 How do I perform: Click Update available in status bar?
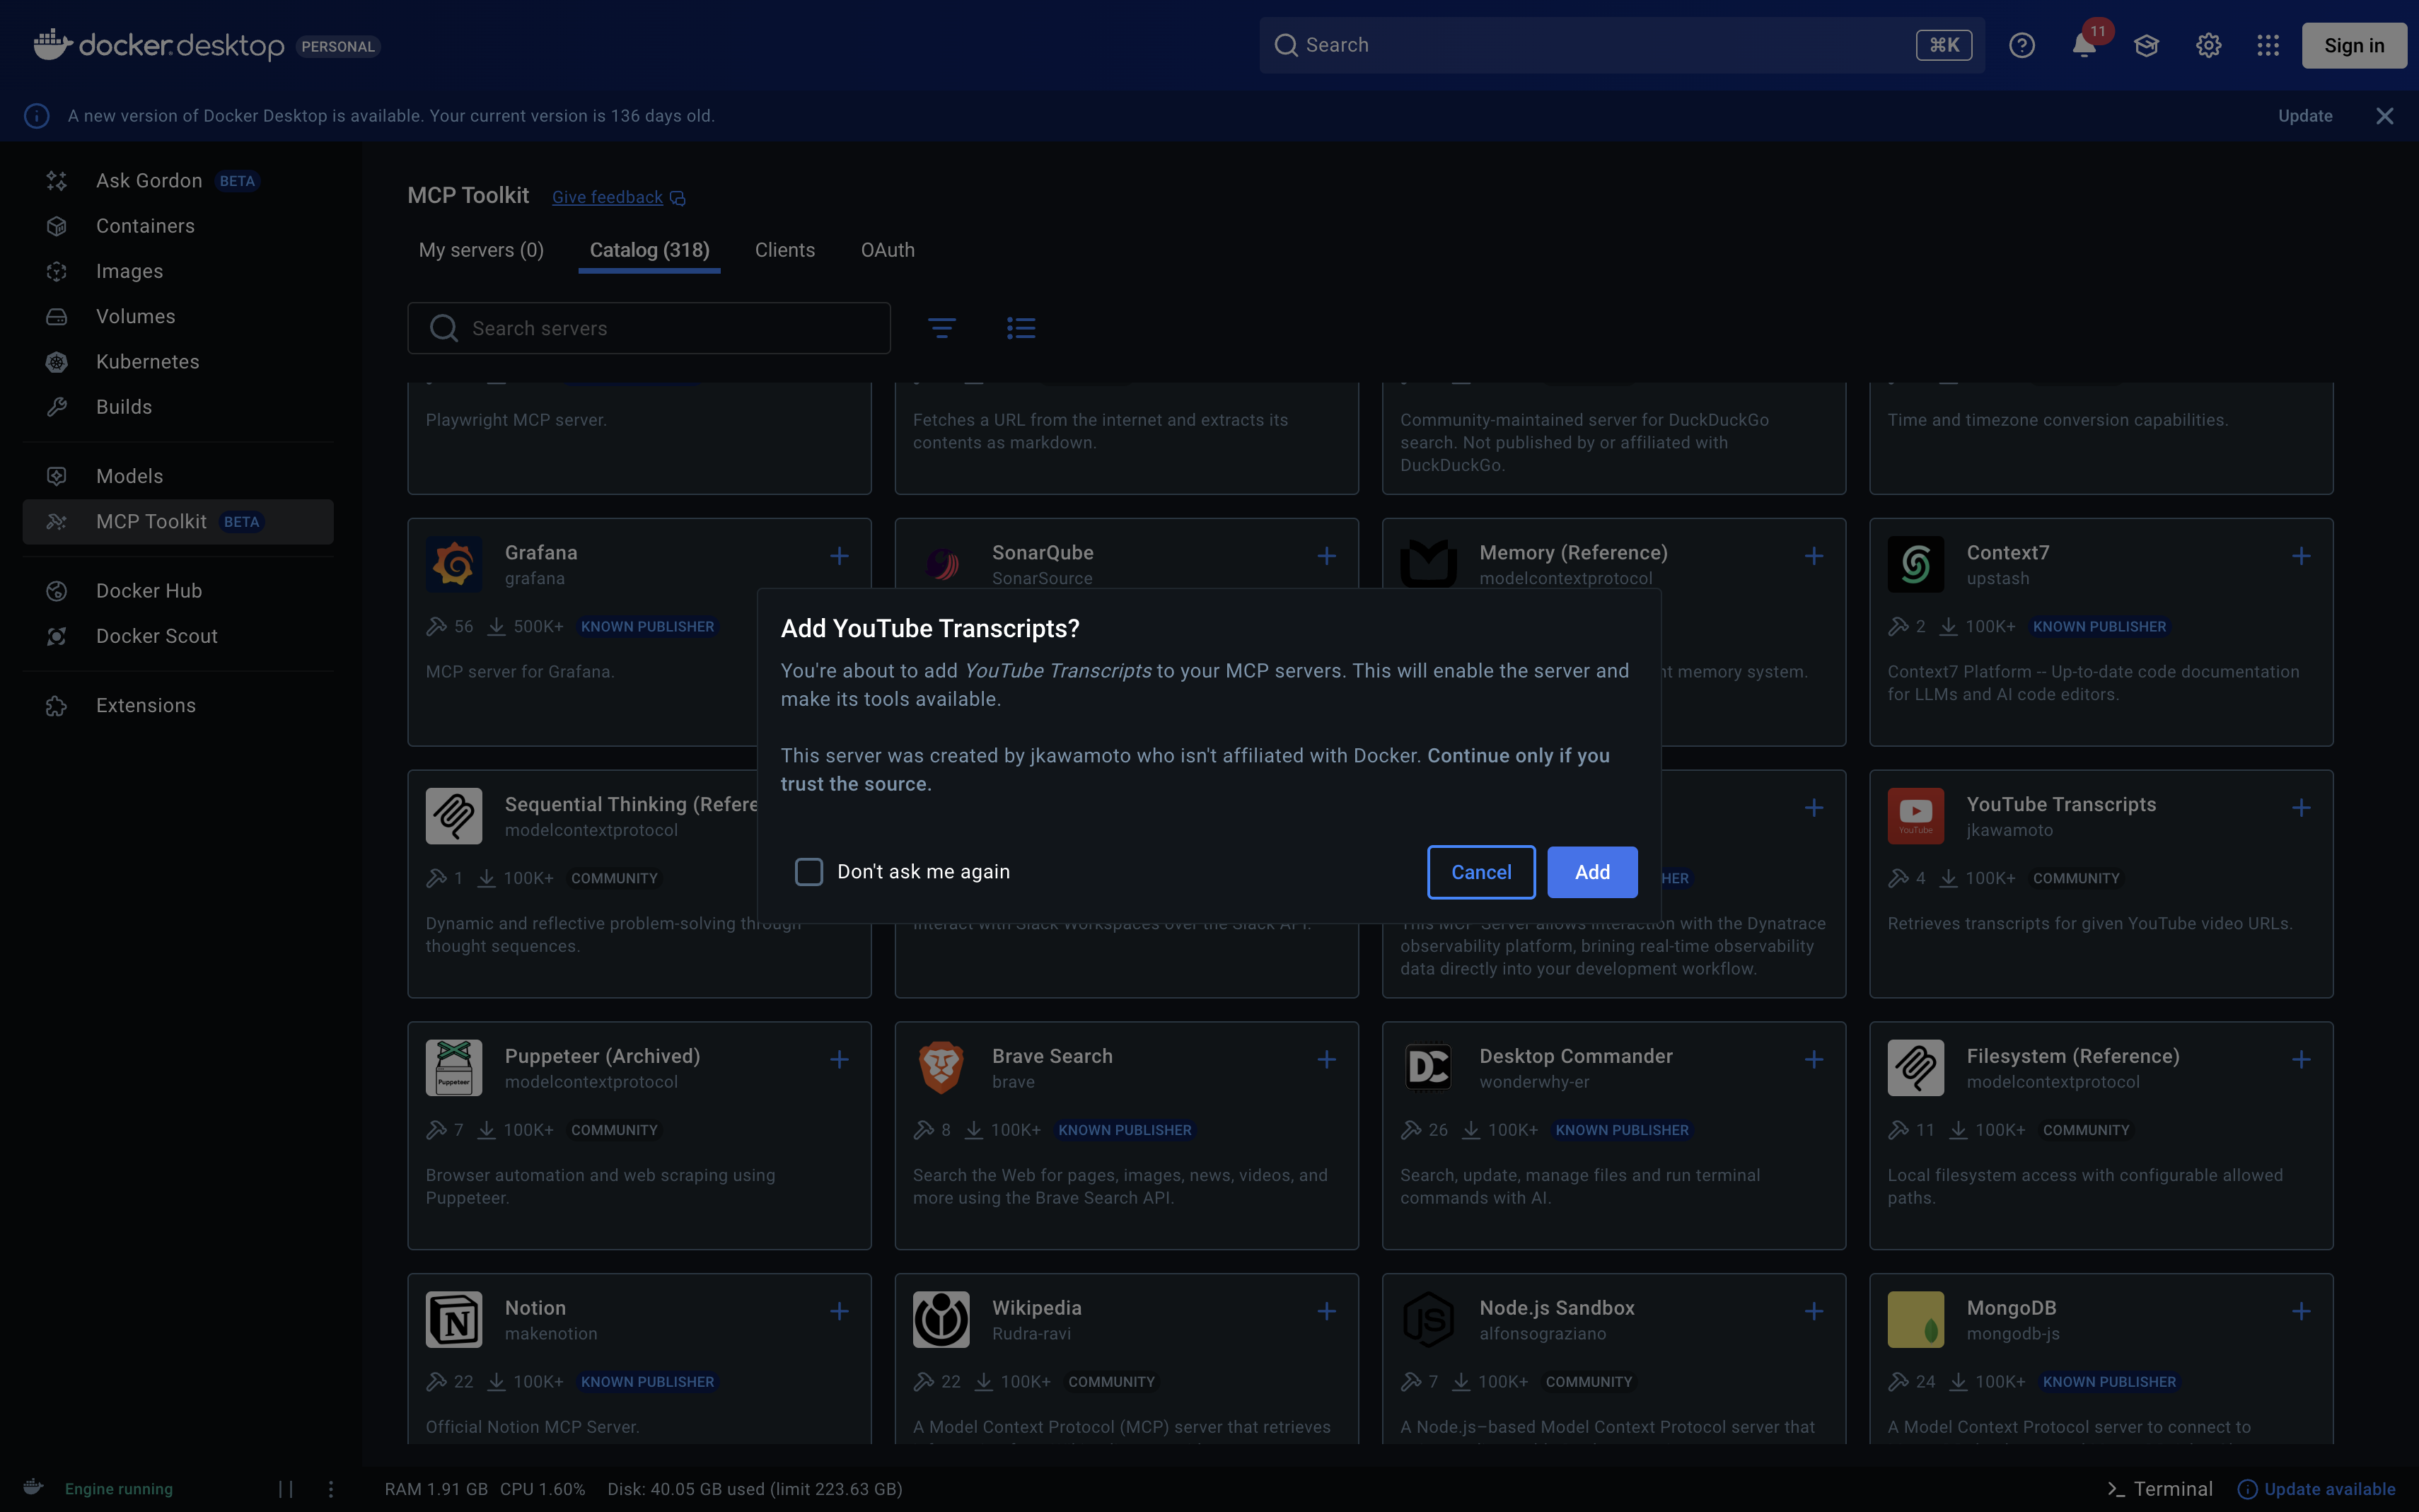[x=2316, y=1489]
